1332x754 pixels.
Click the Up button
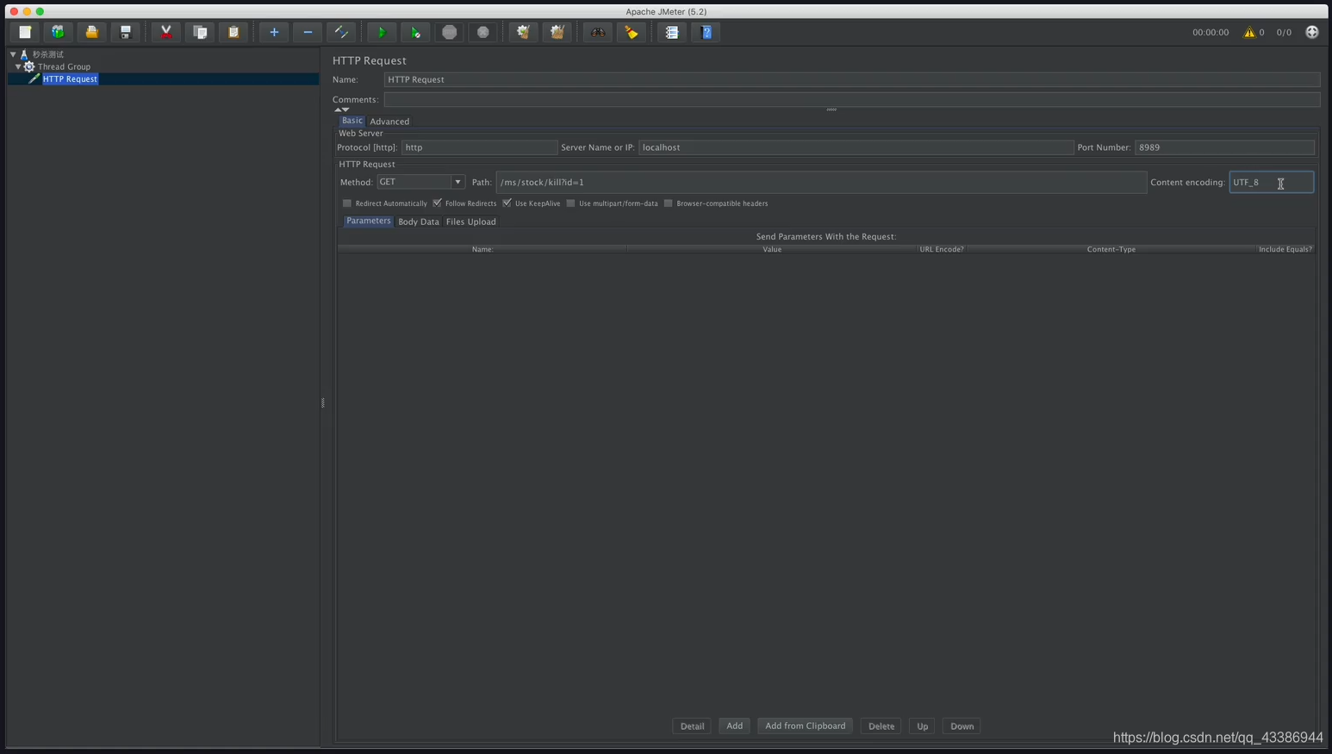point(922,726)
